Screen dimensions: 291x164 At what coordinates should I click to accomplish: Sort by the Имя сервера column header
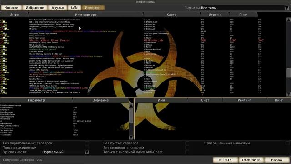86,15
